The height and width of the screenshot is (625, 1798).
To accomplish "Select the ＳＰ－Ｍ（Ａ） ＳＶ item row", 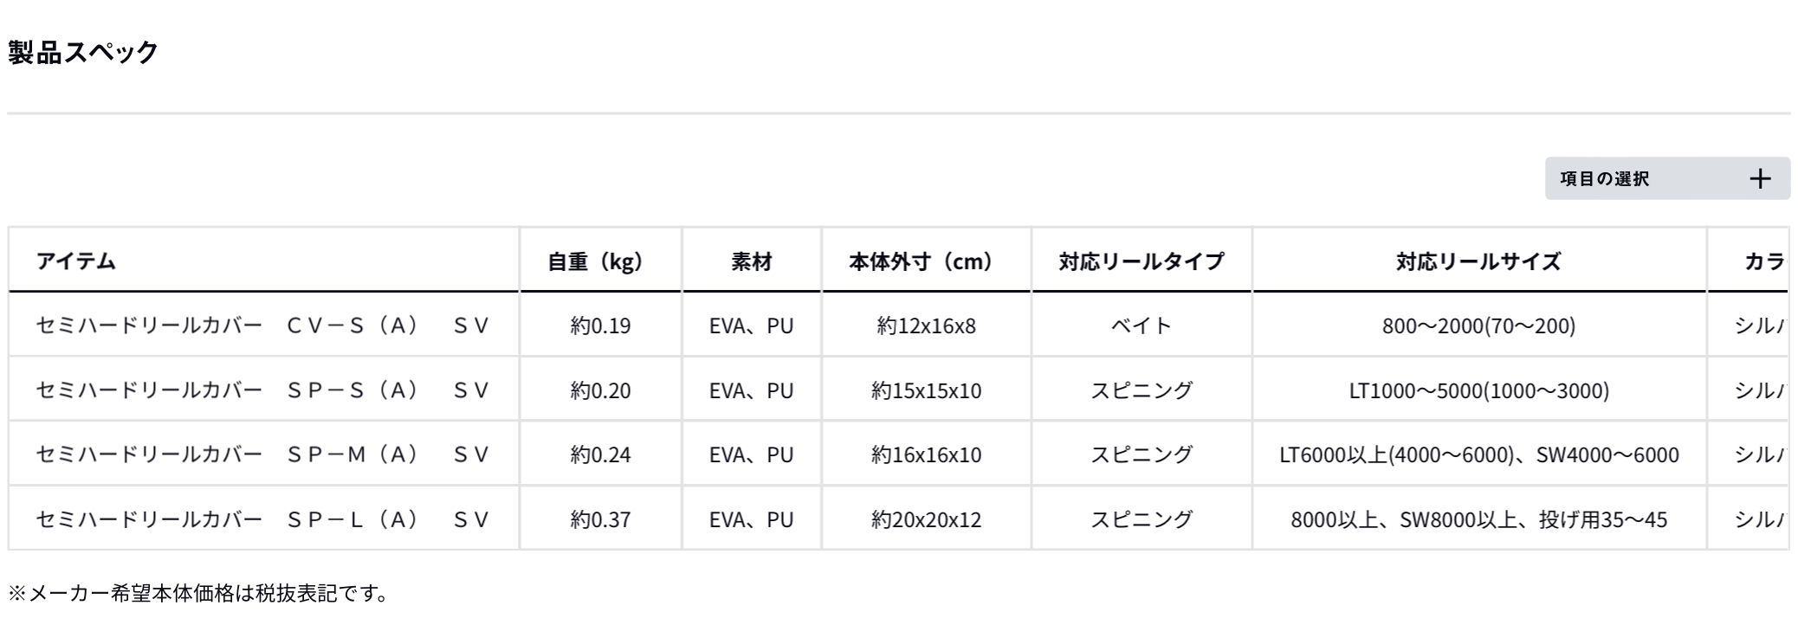I will click(262, 454).
